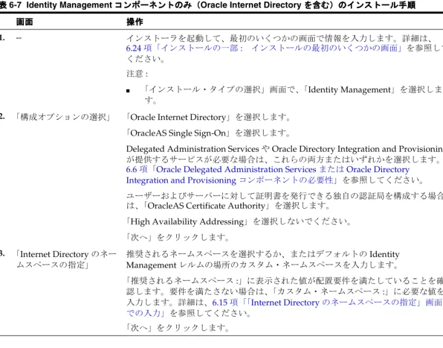This screenshot has width=443, height=348.
Task: Click the 画面 column header
Action: pyautogui.click(x=25, y=22)
